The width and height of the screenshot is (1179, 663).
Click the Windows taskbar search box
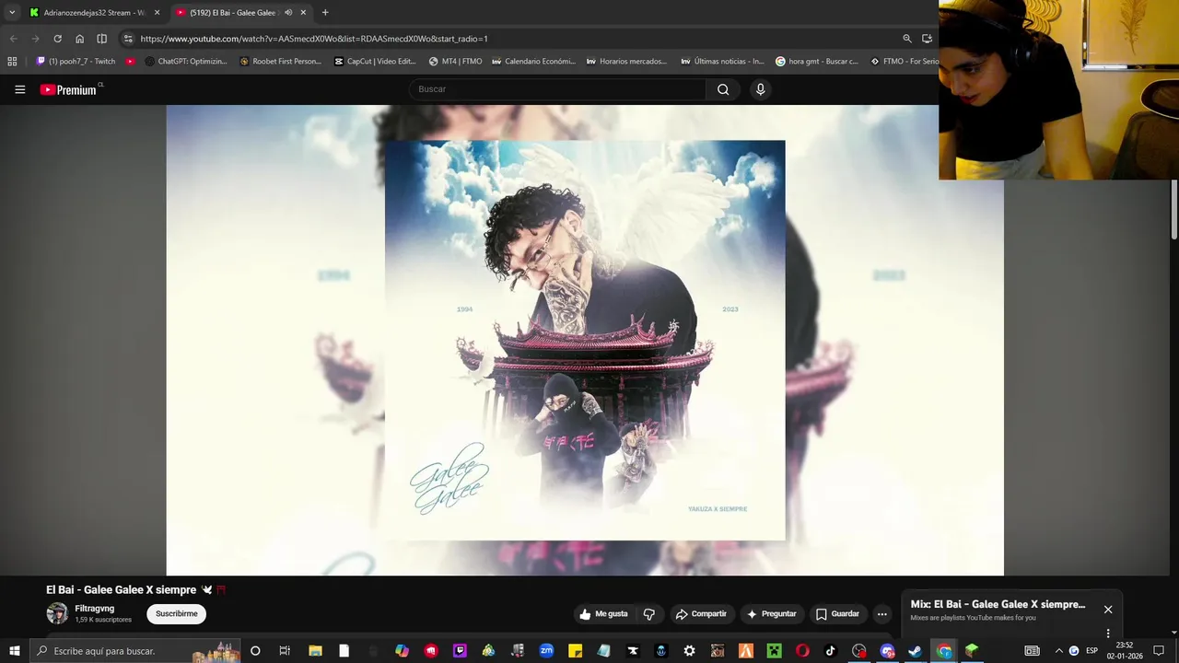tap(134, 651)
